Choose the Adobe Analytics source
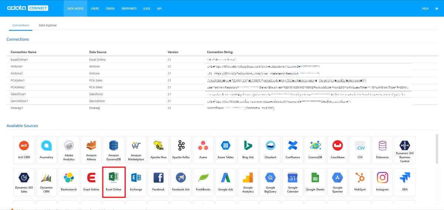 [x=69, y=150]
